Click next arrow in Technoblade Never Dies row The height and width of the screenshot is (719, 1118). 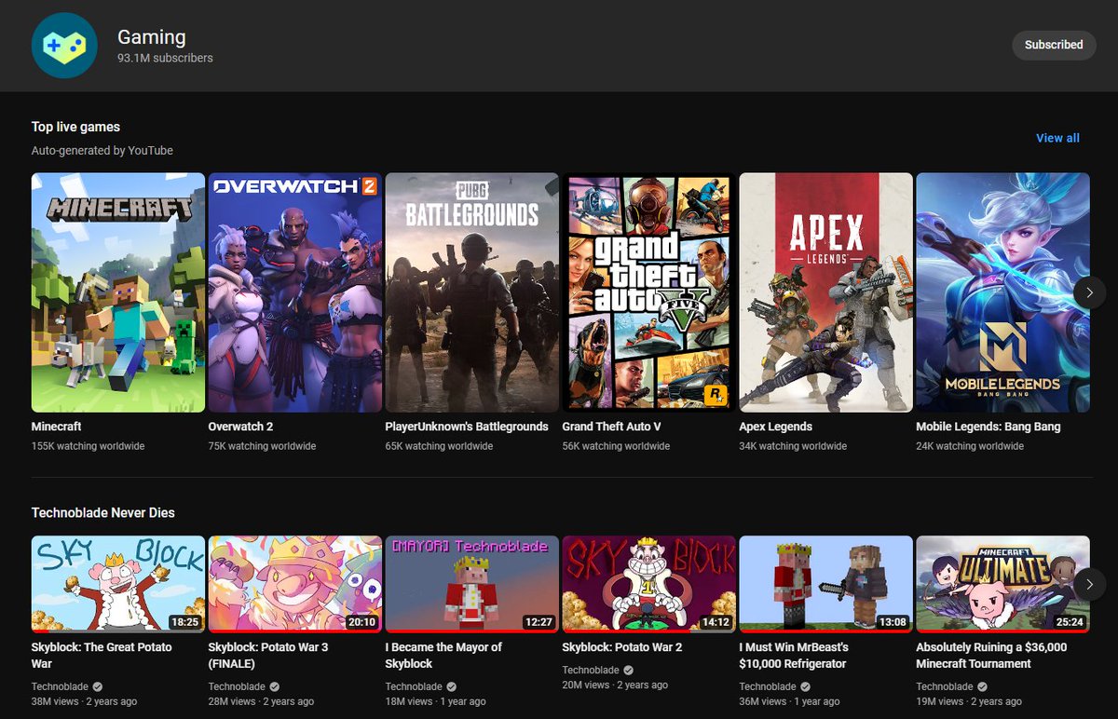click(x=1090, y=584)
